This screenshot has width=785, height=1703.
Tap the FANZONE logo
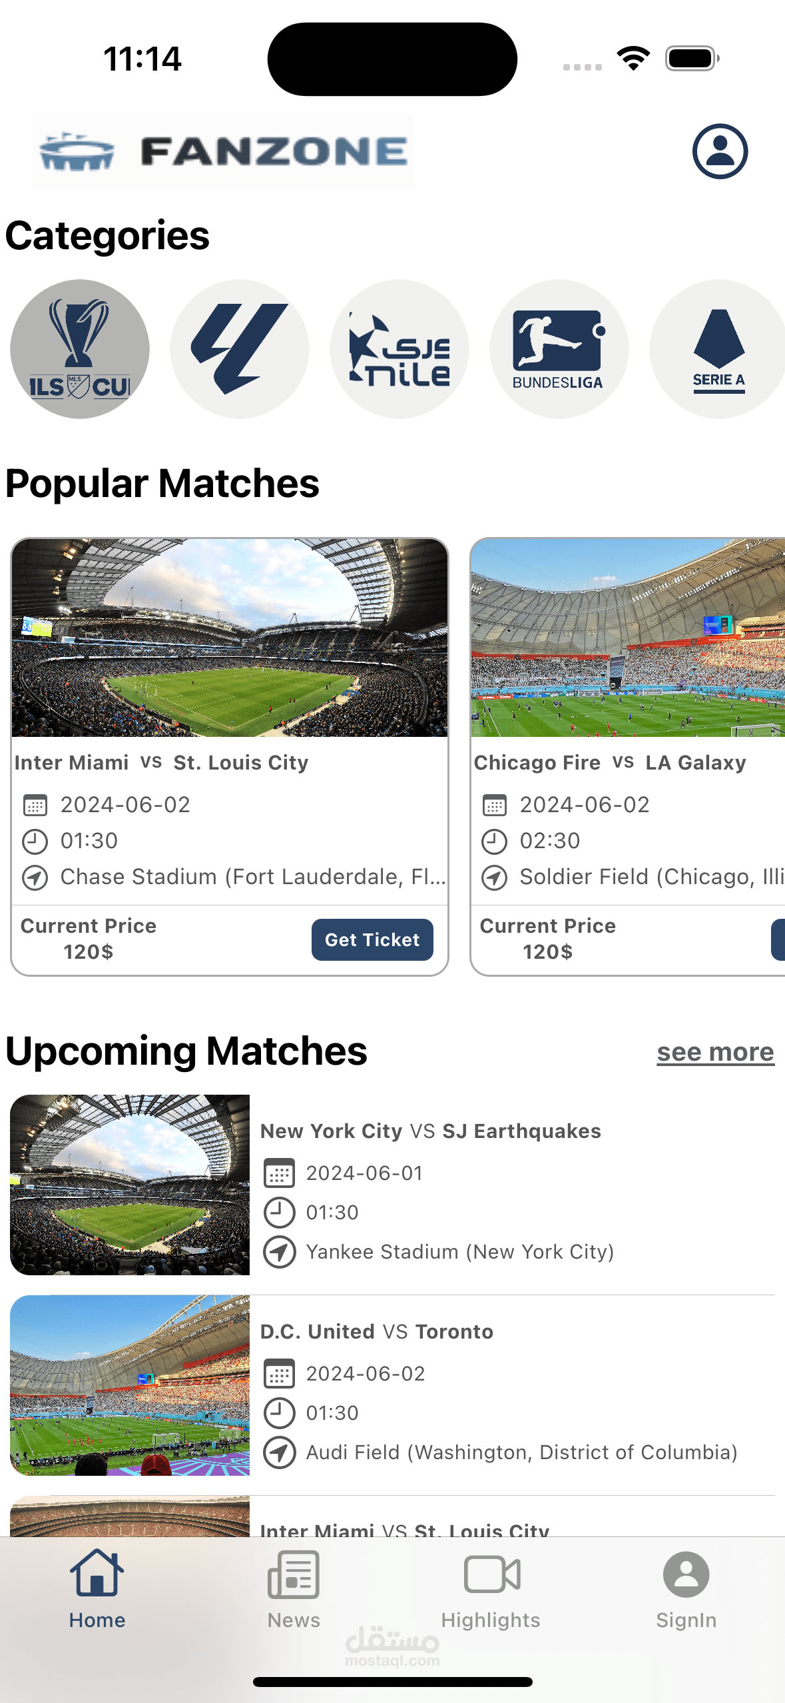222,151
